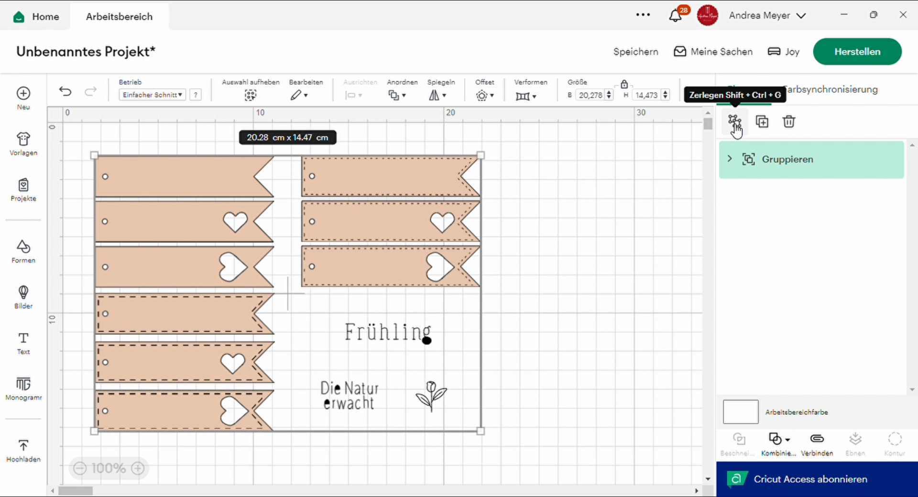Viewport: 918px width, 497px height.
Task: Open the Bilder images library
Action: (23, 297)
